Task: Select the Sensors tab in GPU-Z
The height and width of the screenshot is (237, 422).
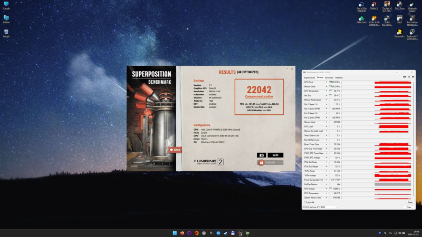Action: (320, 77)
